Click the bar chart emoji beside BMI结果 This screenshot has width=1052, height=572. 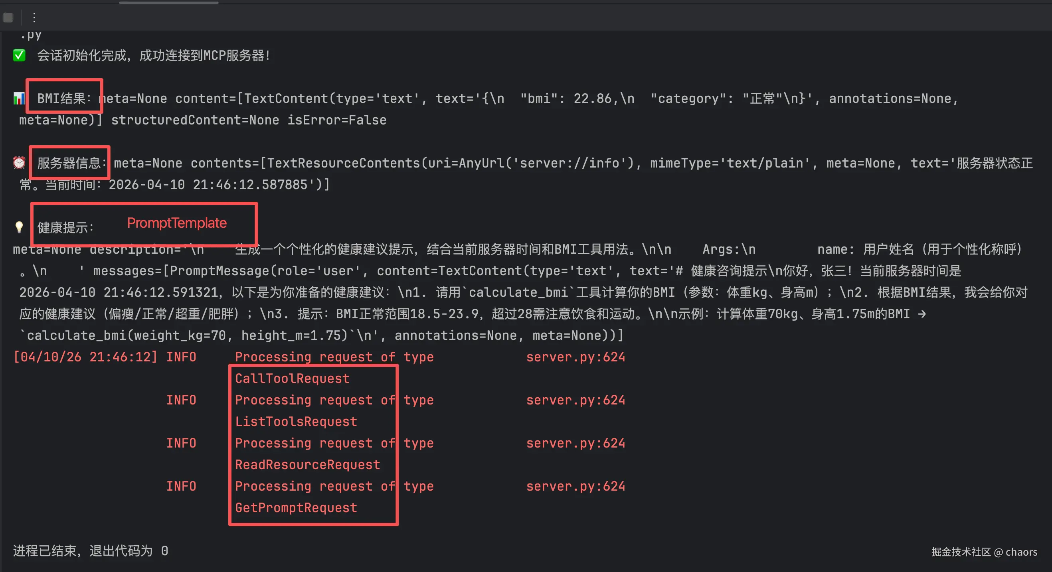[19, 99]
